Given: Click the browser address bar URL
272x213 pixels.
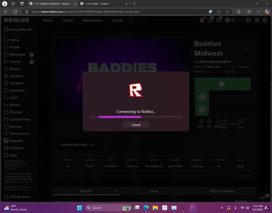Looking at the screenshot, I should click(85, 11).
